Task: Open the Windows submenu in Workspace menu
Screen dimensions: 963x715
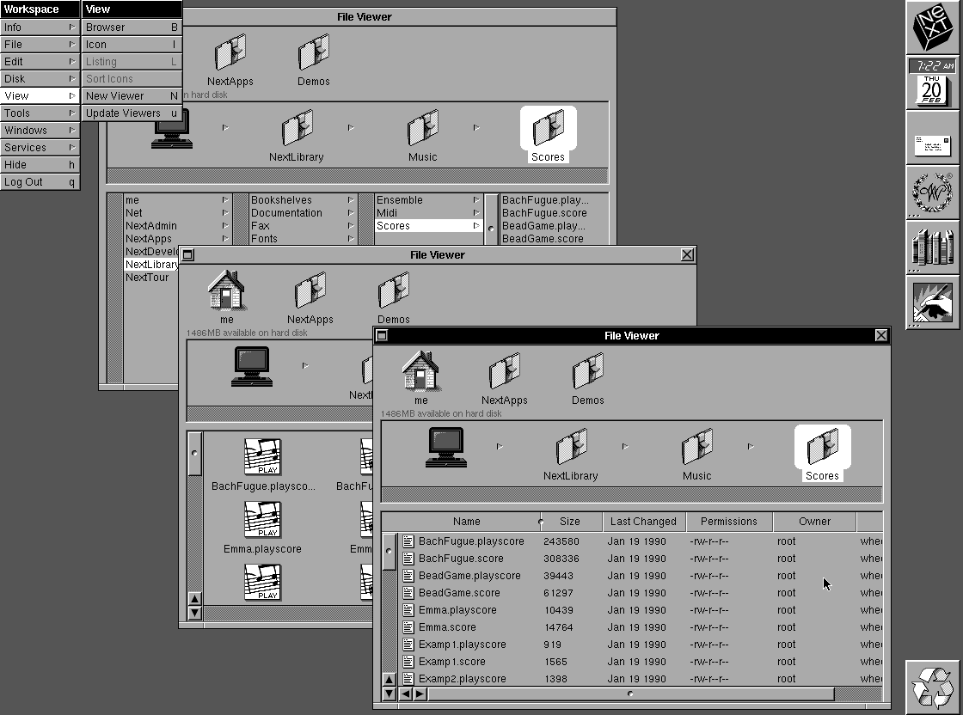Action: tap(40, 130)
